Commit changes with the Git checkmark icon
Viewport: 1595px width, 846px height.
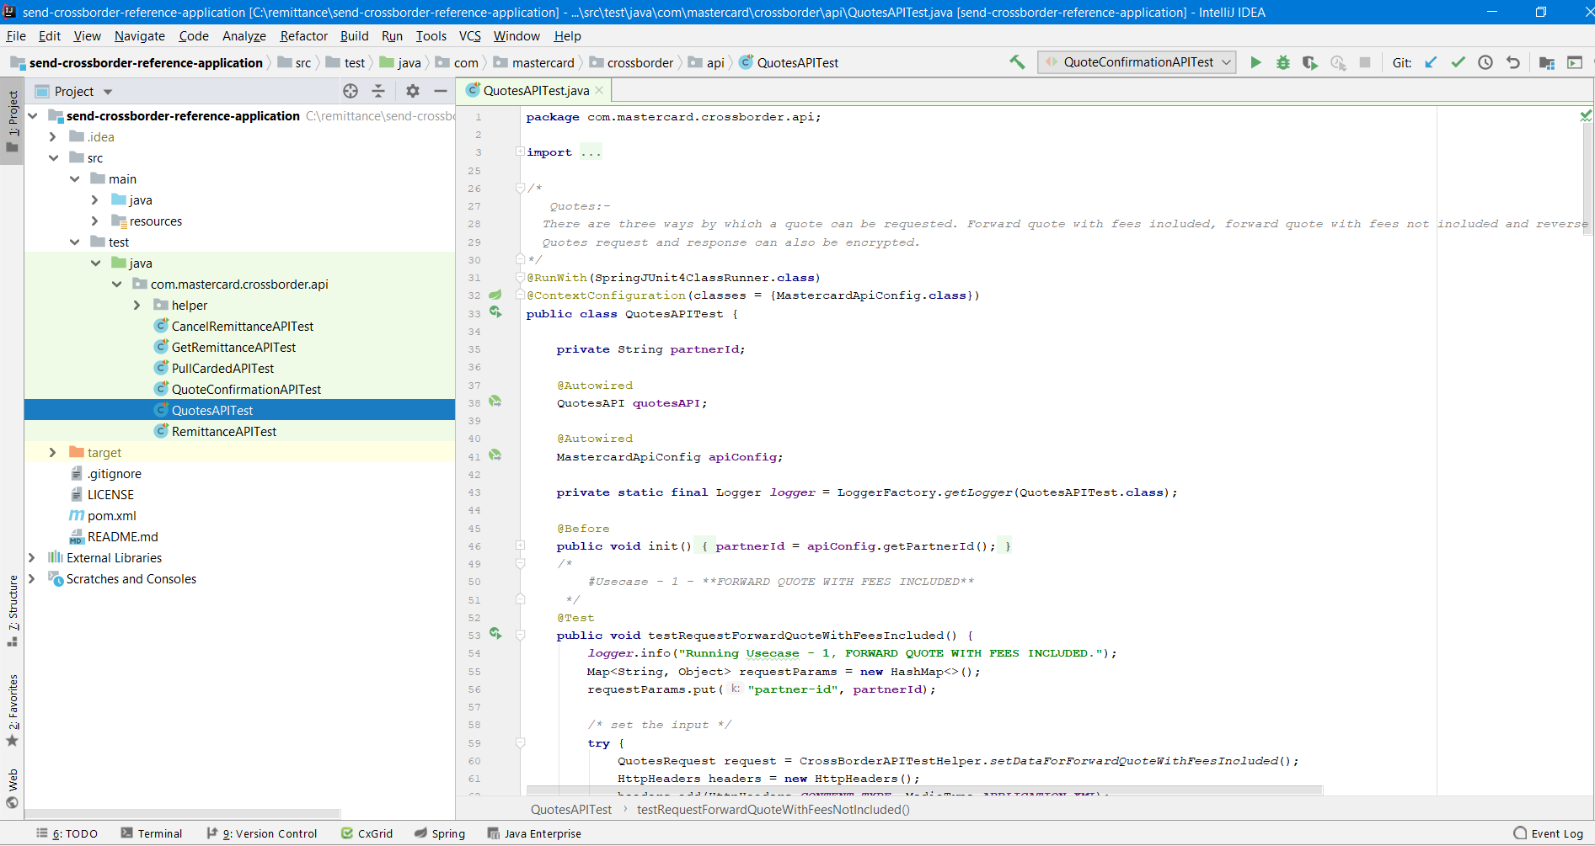point(1458,62)
